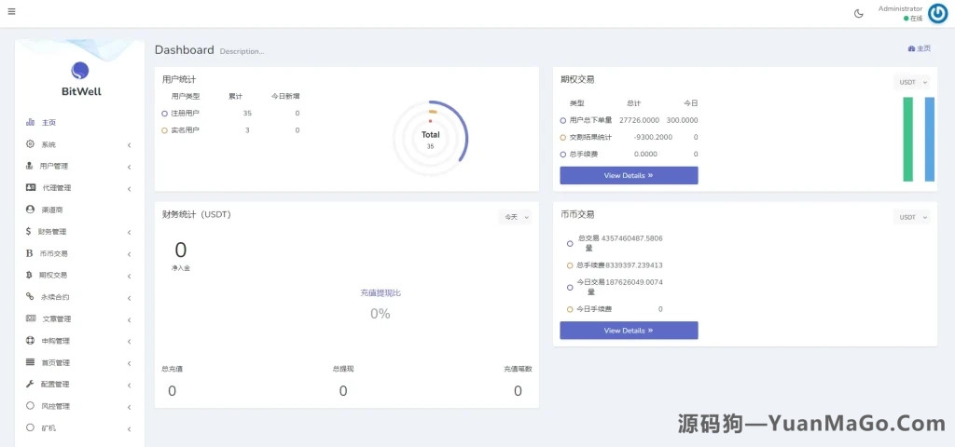Click the 代理管理 card icon

(31, 187)
